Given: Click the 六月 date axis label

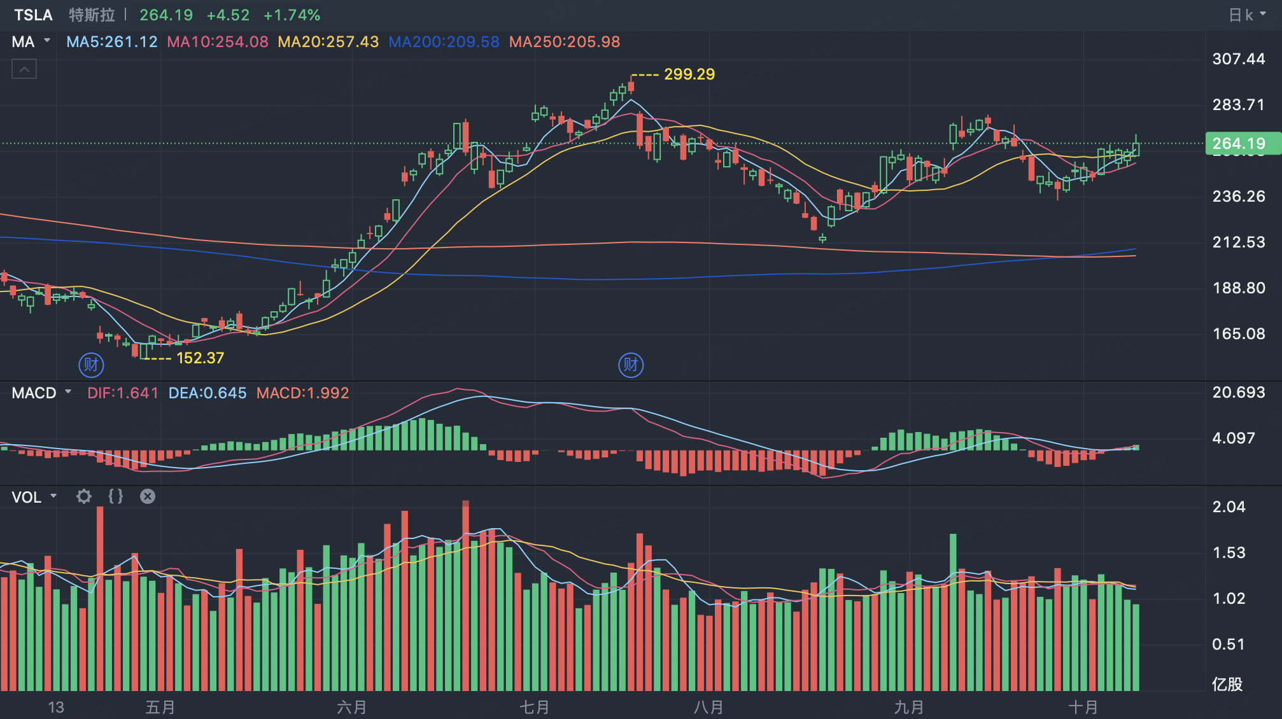Looking at the screenshot, I should click(x=352, y=707).
